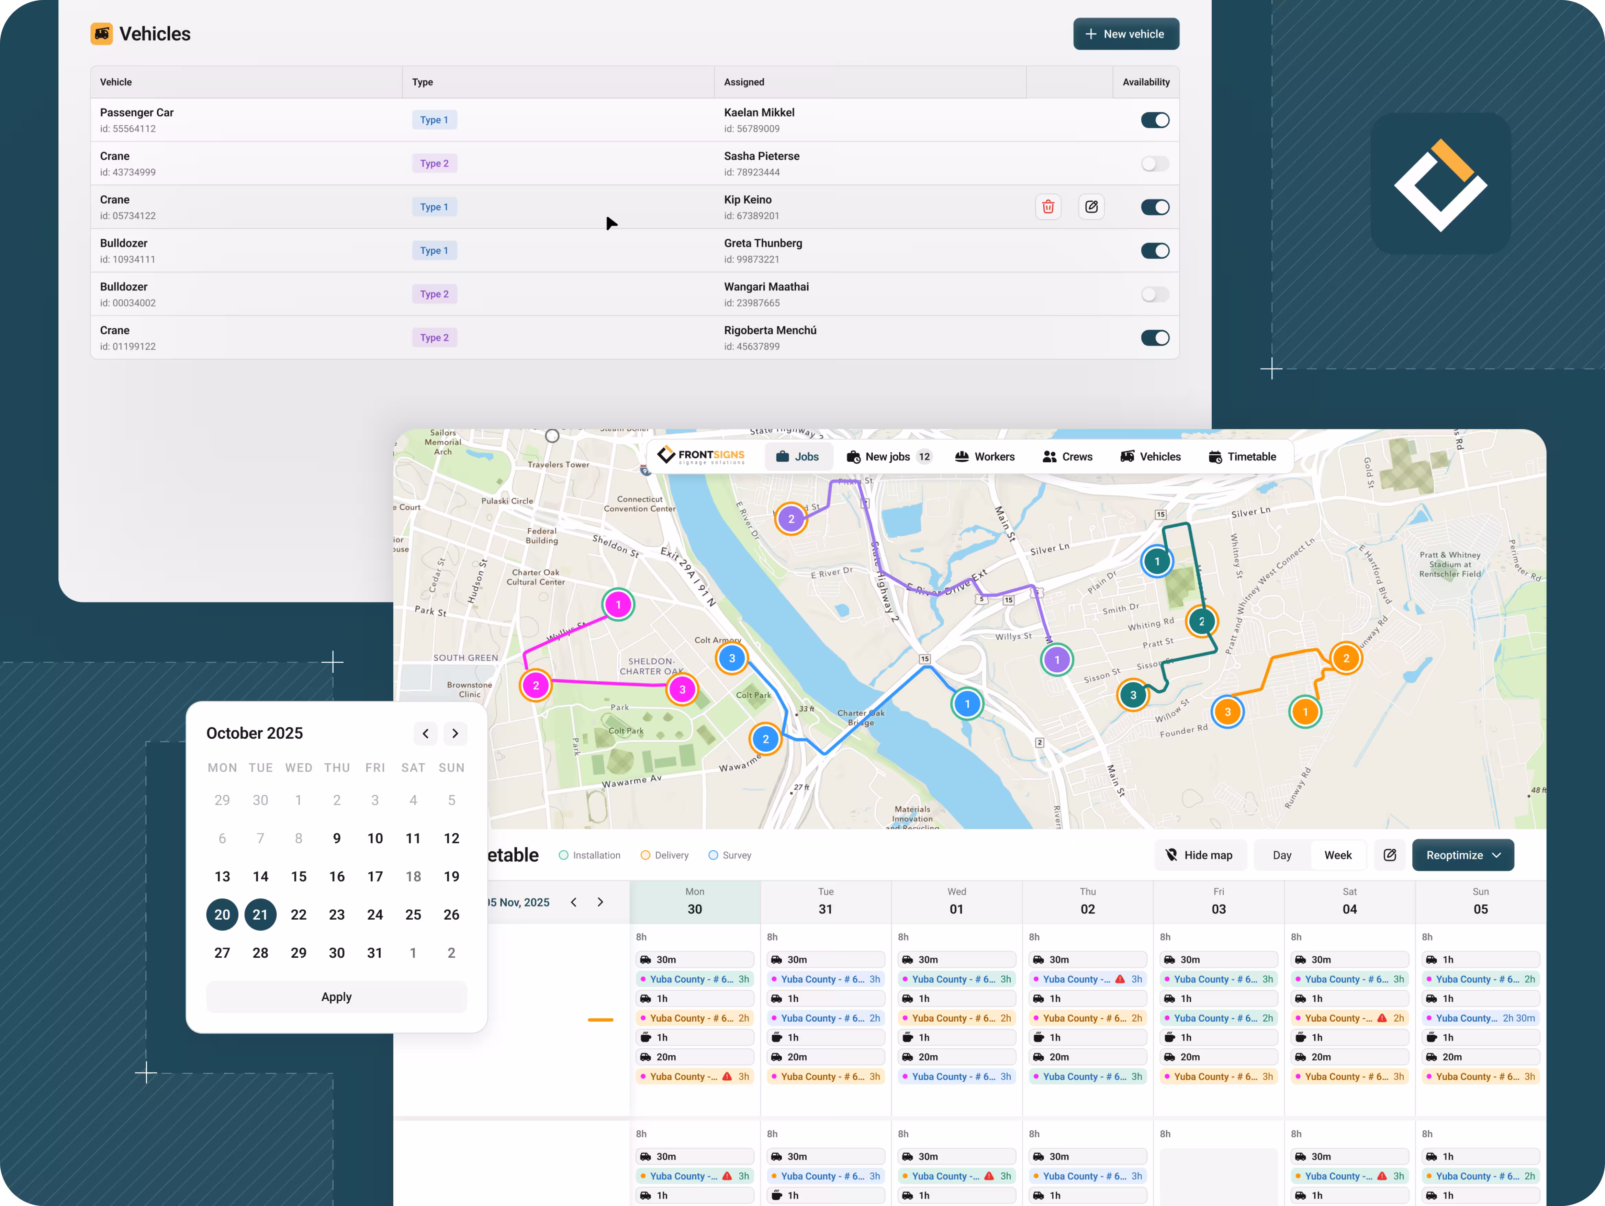Screen dimensions: 1605x1206
Task: Switch to the Workers tab
Action: click(985, 456)
